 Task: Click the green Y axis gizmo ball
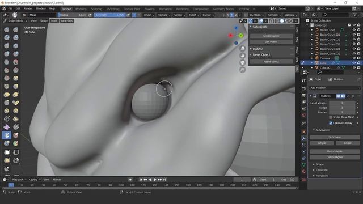tap(240, 35)
